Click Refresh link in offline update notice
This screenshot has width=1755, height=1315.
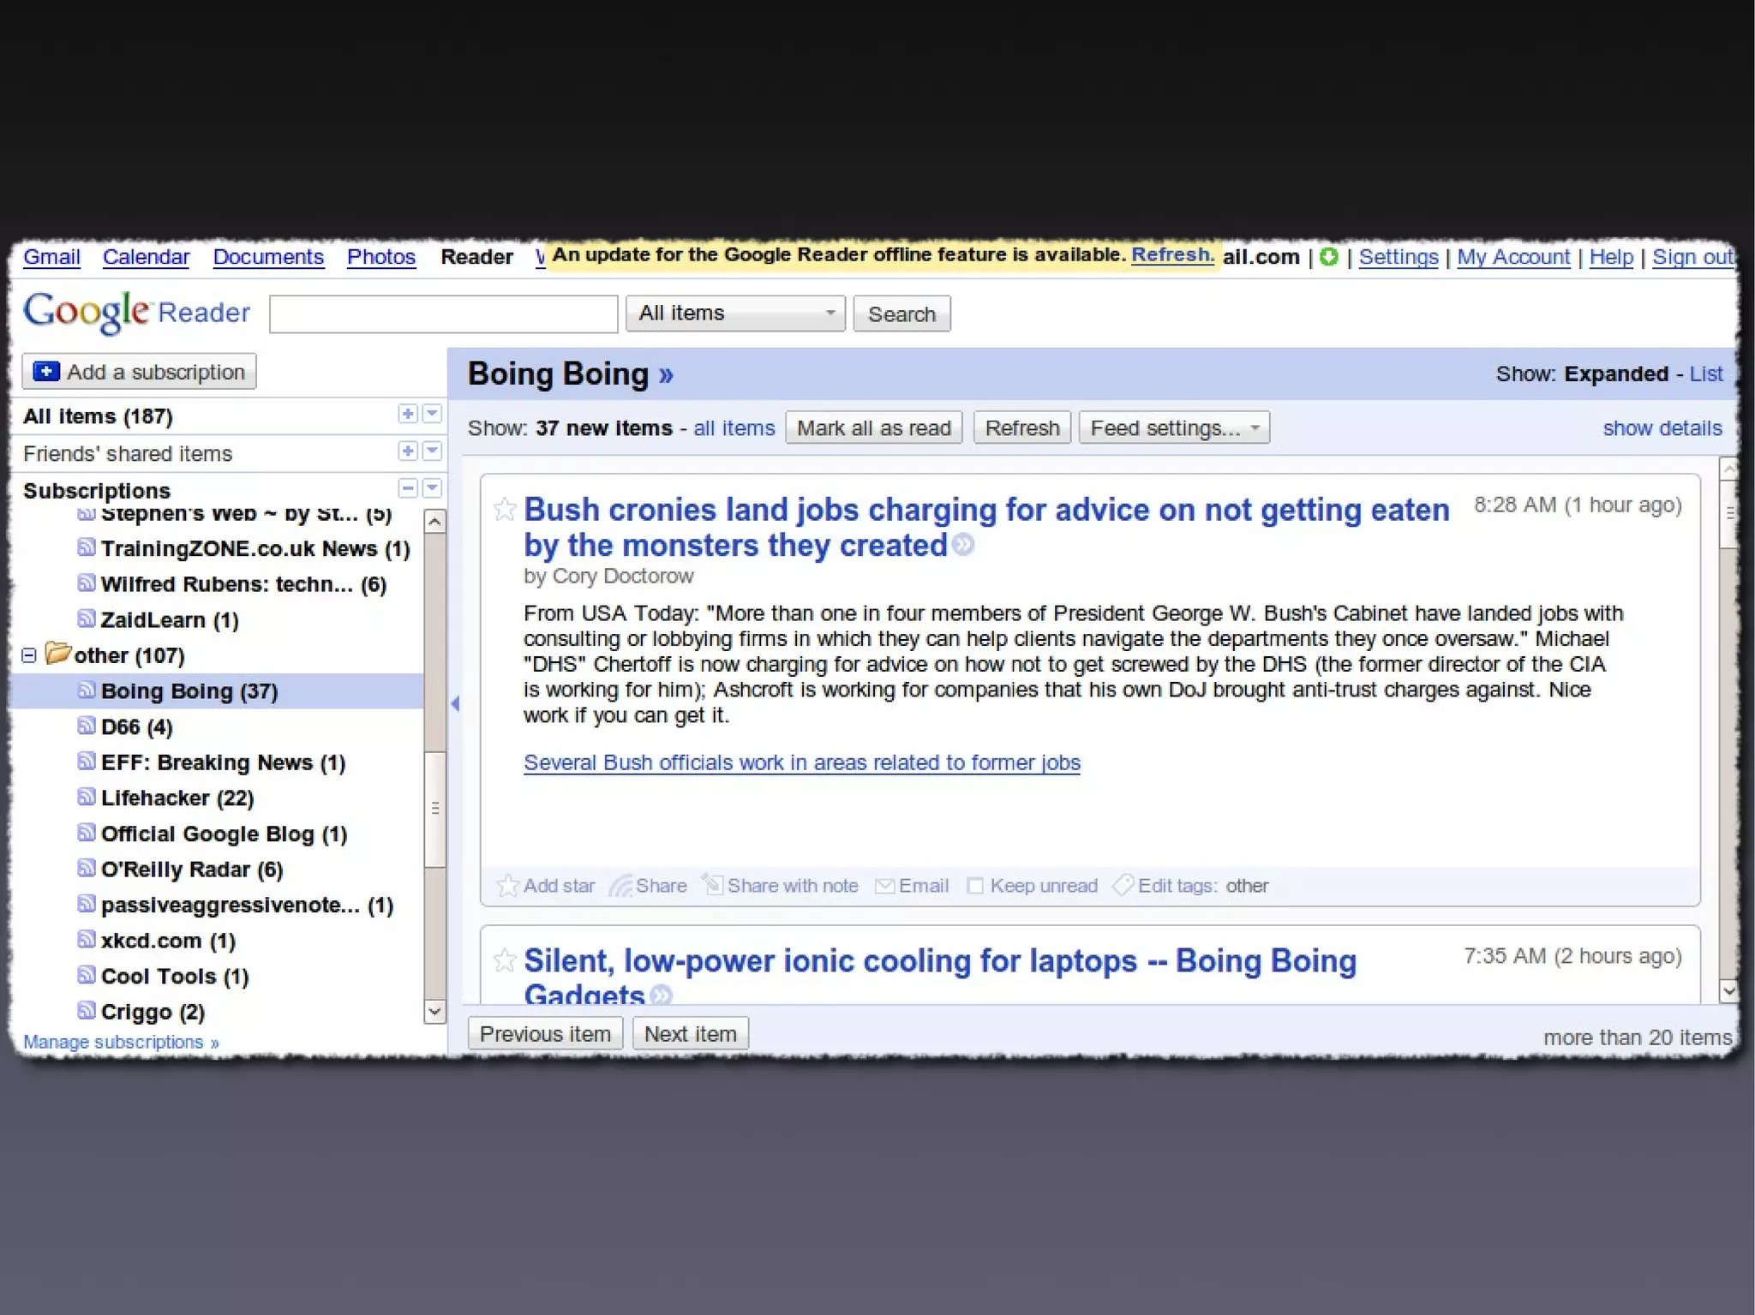coord(1172,254)
